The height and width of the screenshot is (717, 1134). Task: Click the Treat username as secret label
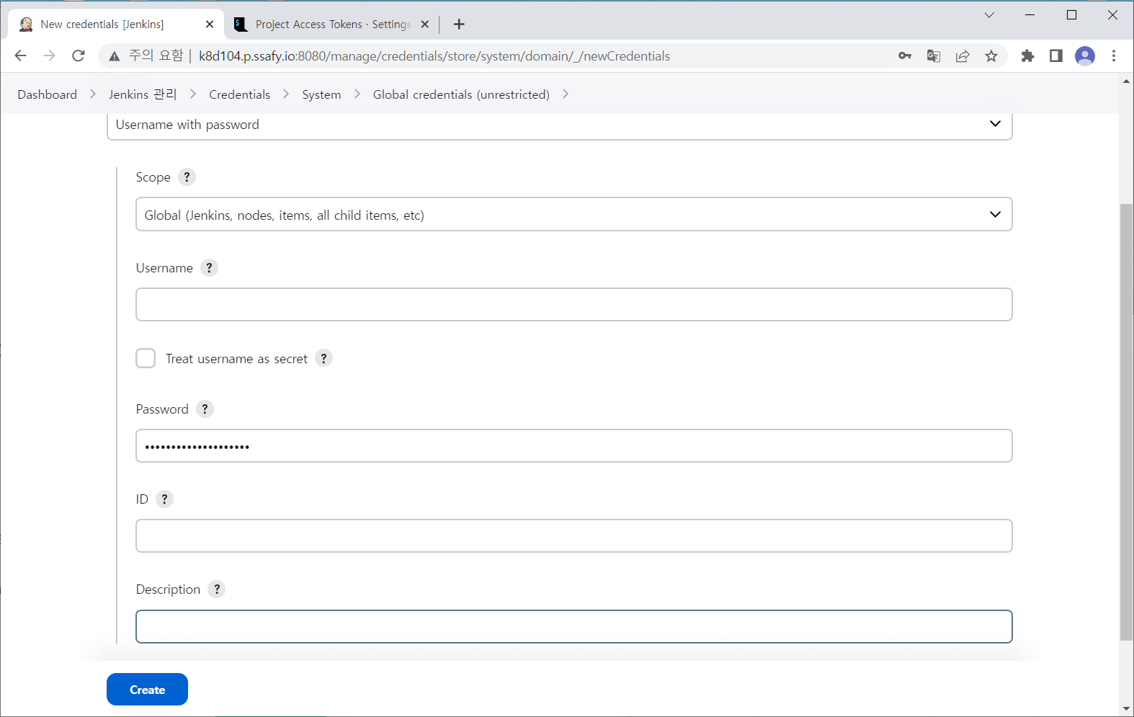pos(236,359)
